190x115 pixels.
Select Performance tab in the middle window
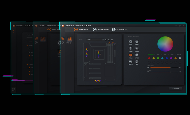(x=54, y=30)
